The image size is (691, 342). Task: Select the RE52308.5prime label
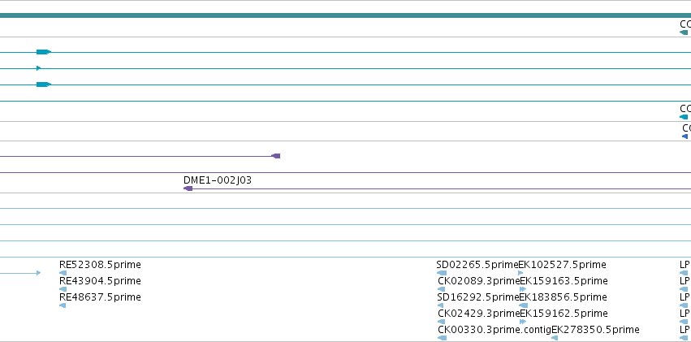click(x=100, y=265)
